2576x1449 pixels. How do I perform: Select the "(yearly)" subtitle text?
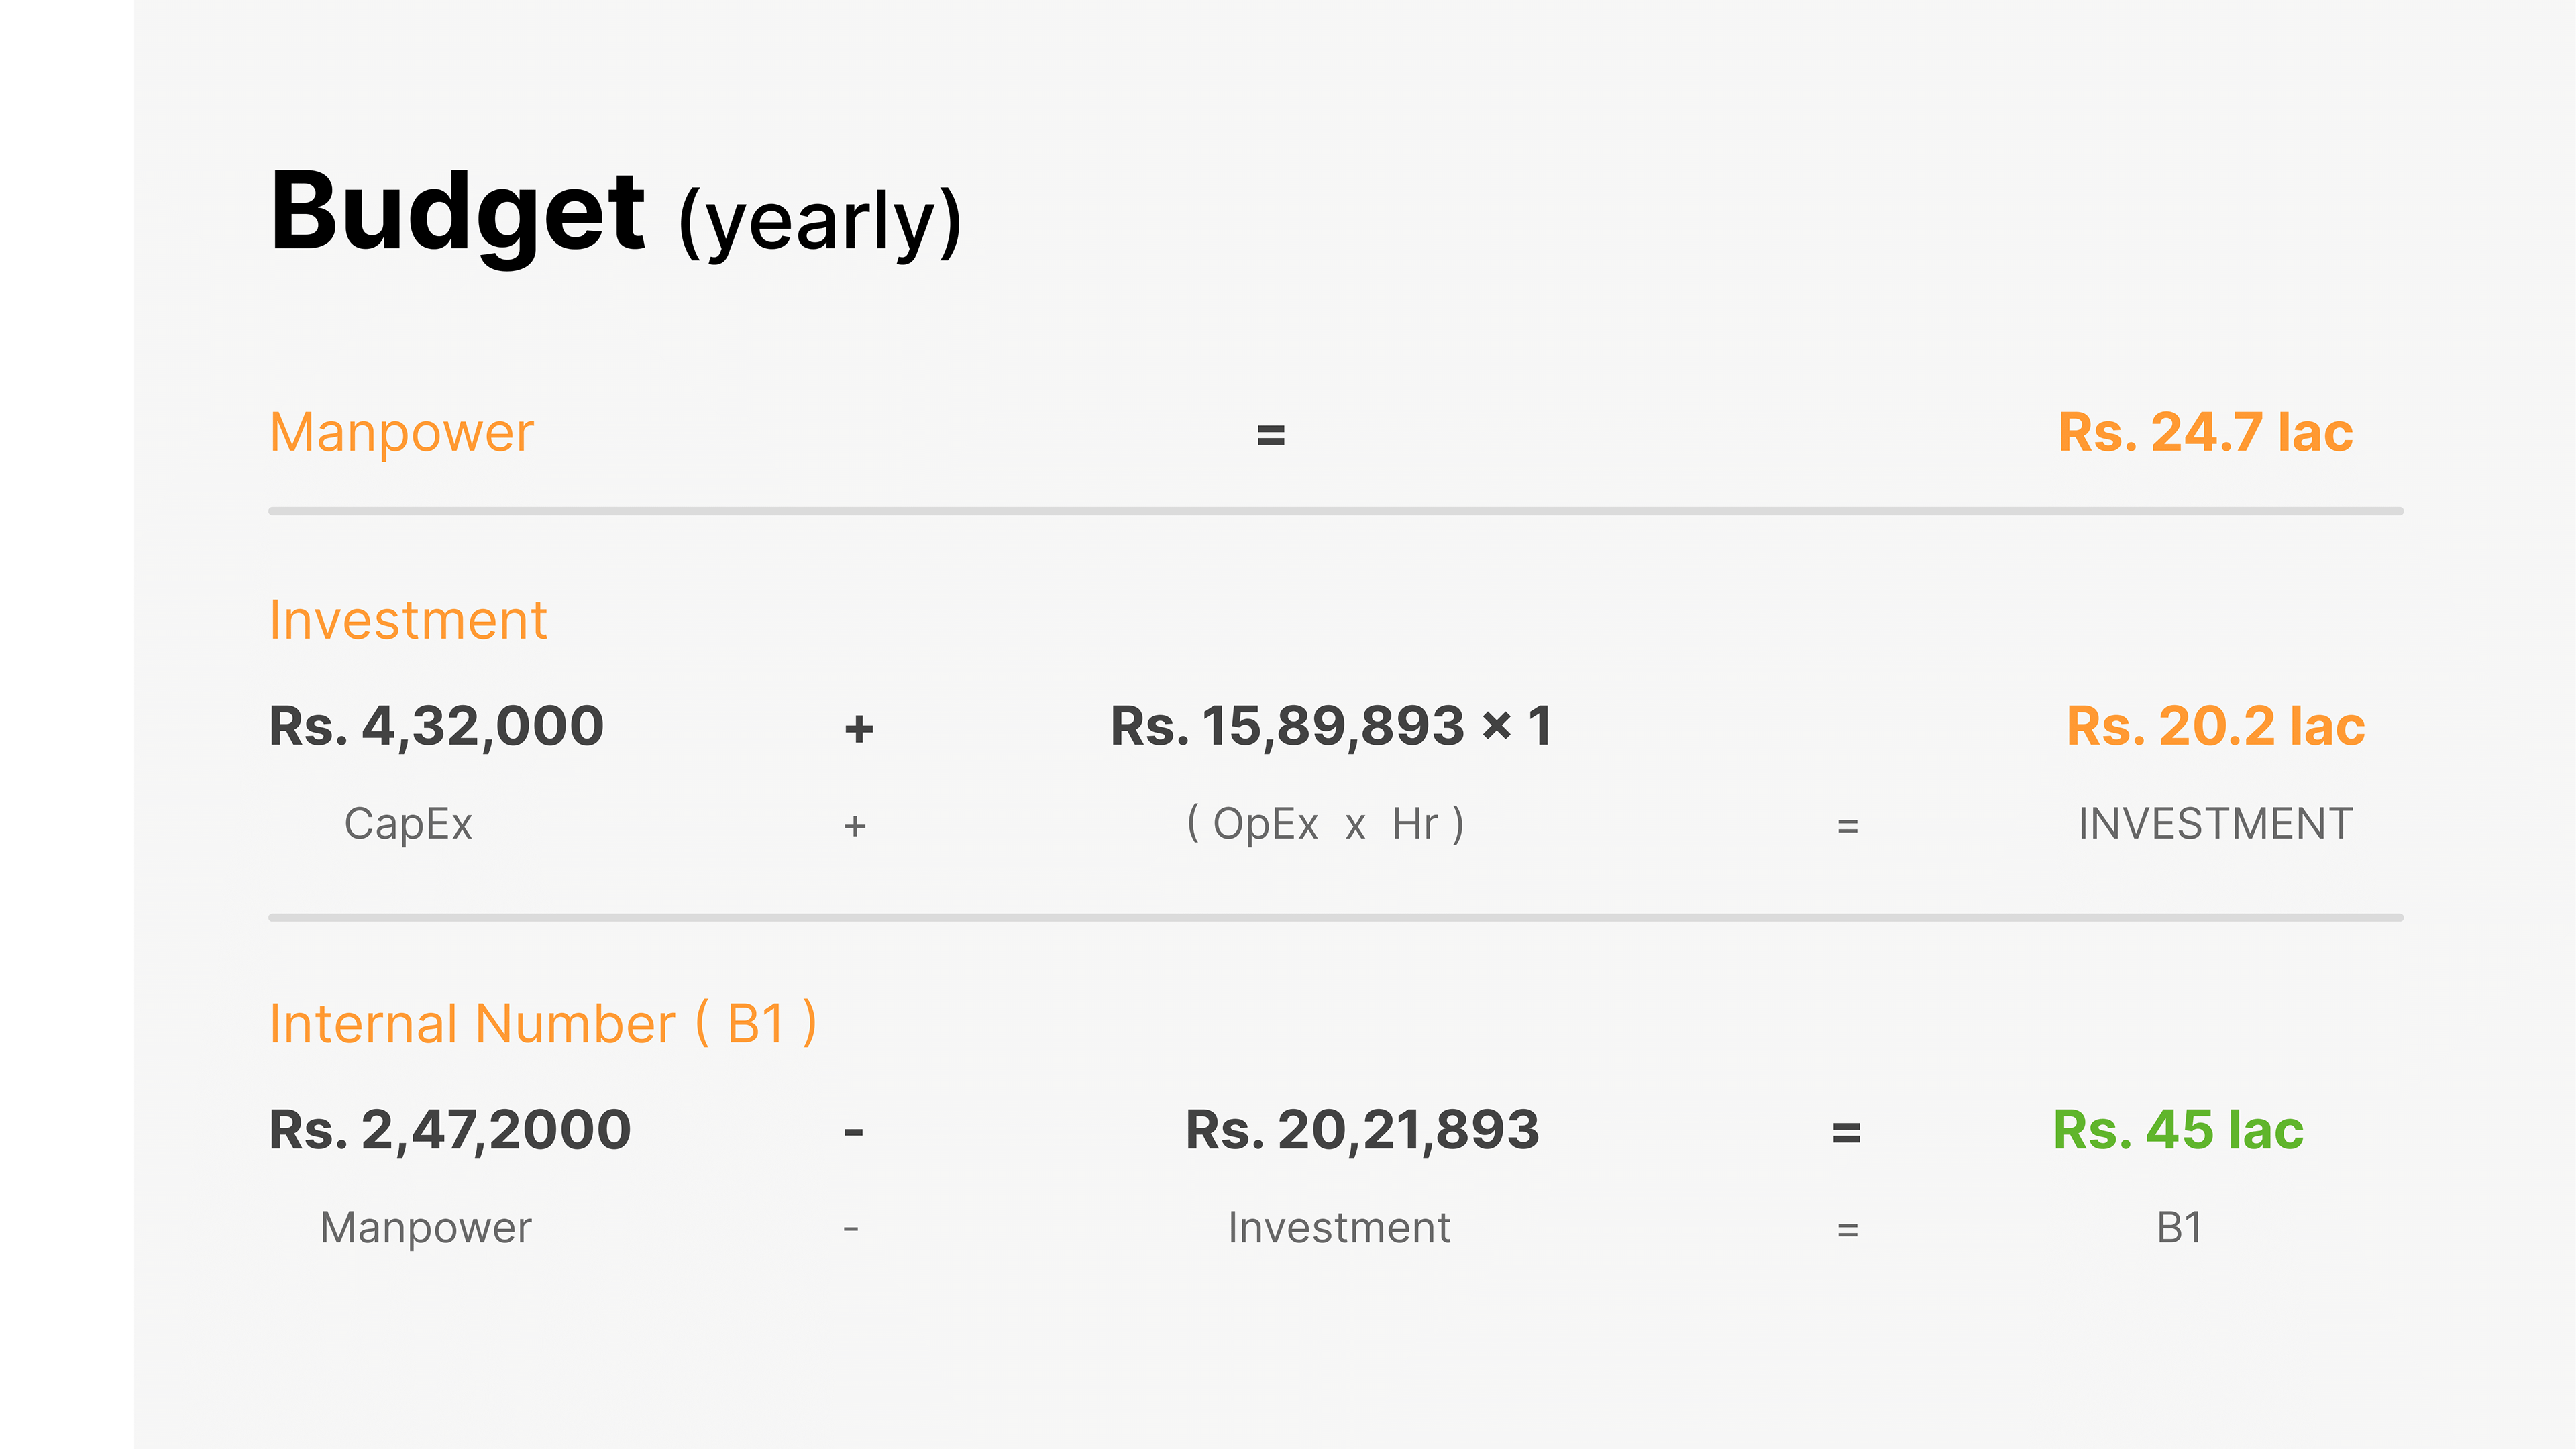pos(820,222)
